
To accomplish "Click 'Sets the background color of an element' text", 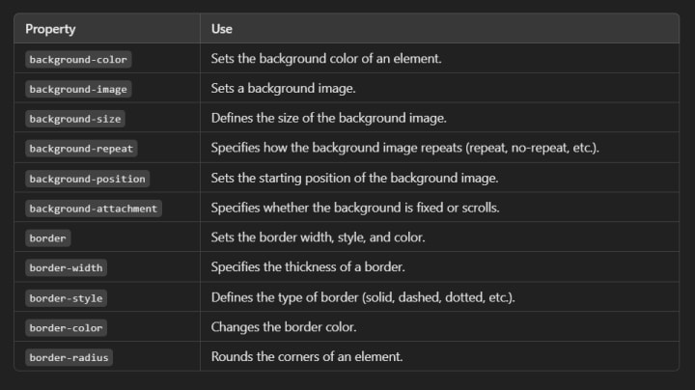I will tap(326, 59).
